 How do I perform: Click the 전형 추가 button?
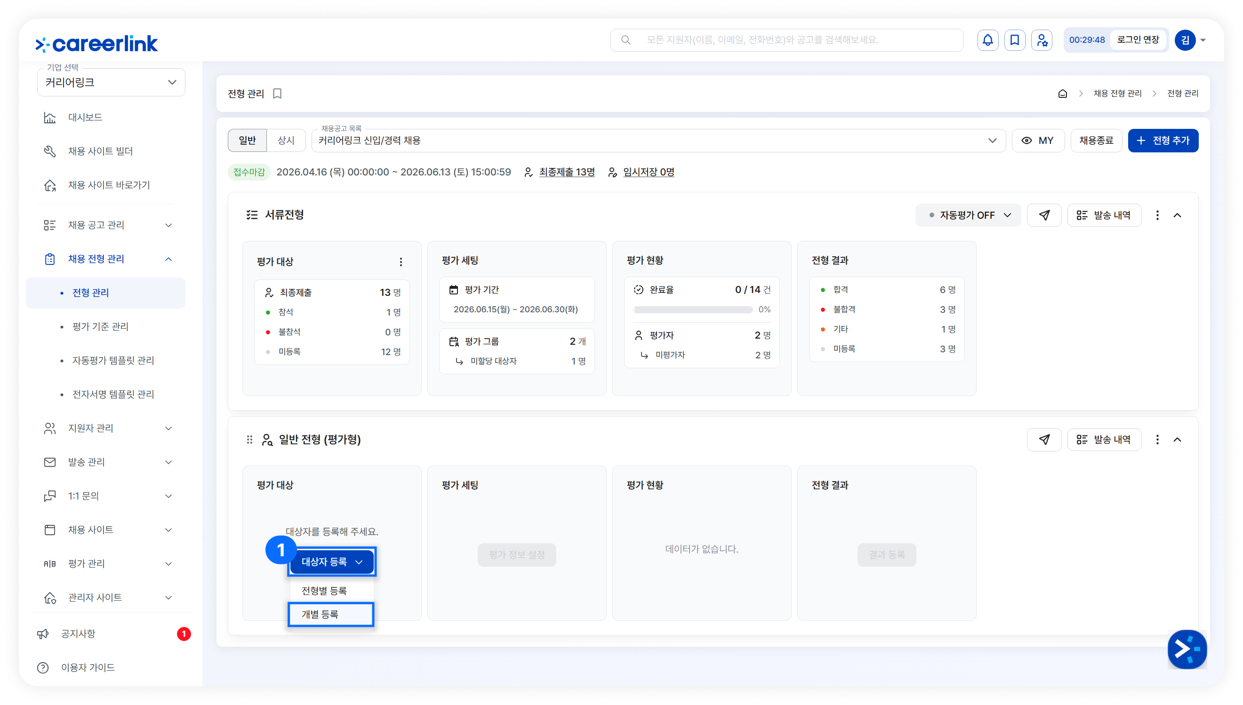[1163, 141]
